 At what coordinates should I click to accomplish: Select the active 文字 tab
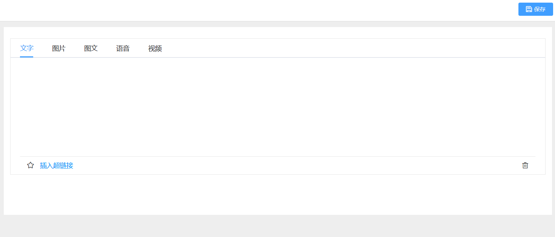click(x=27, y=48)
